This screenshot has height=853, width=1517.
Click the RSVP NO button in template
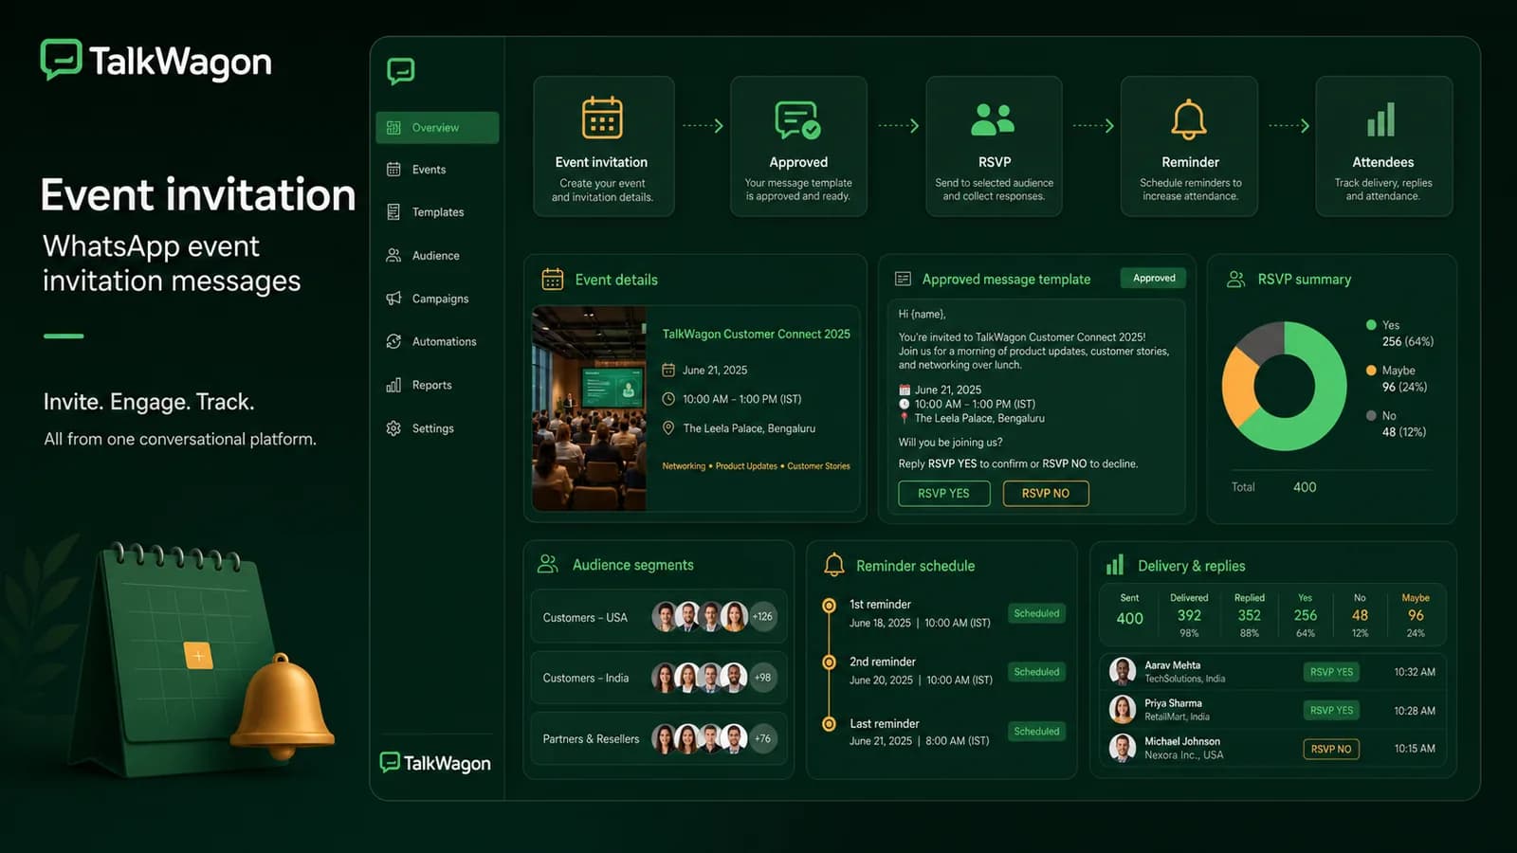(1046, 493)
